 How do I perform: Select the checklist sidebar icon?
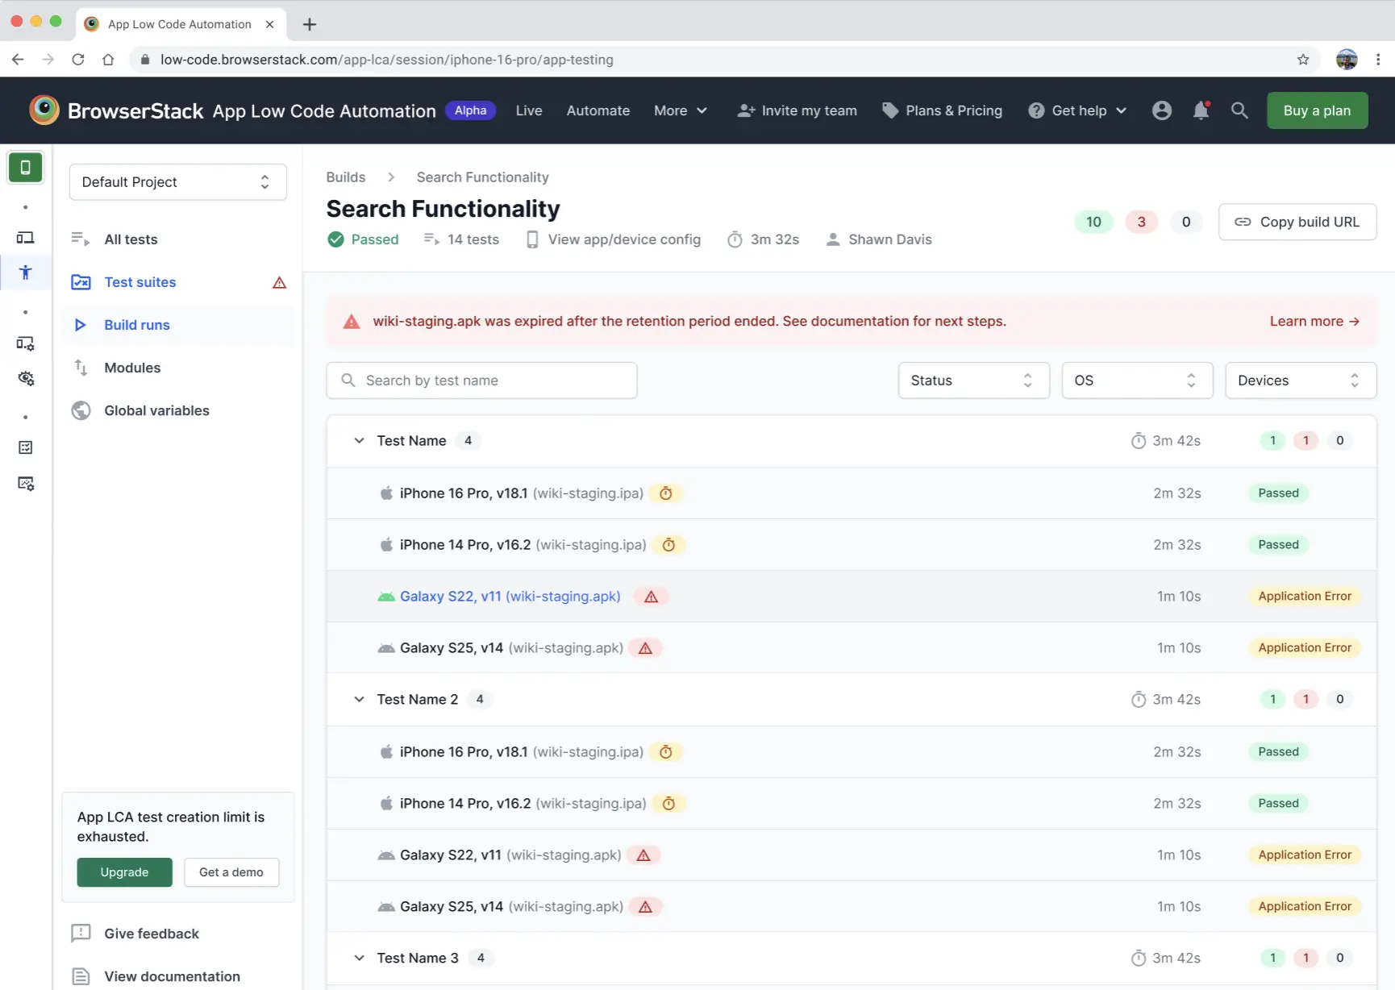coord(25,447)
